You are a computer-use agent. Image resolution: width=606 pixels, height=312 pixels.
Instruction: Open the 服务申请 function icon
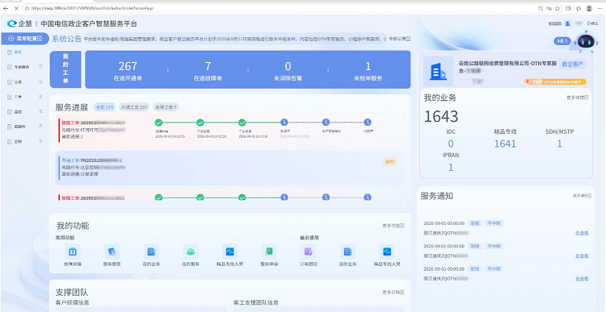point(269,252)
